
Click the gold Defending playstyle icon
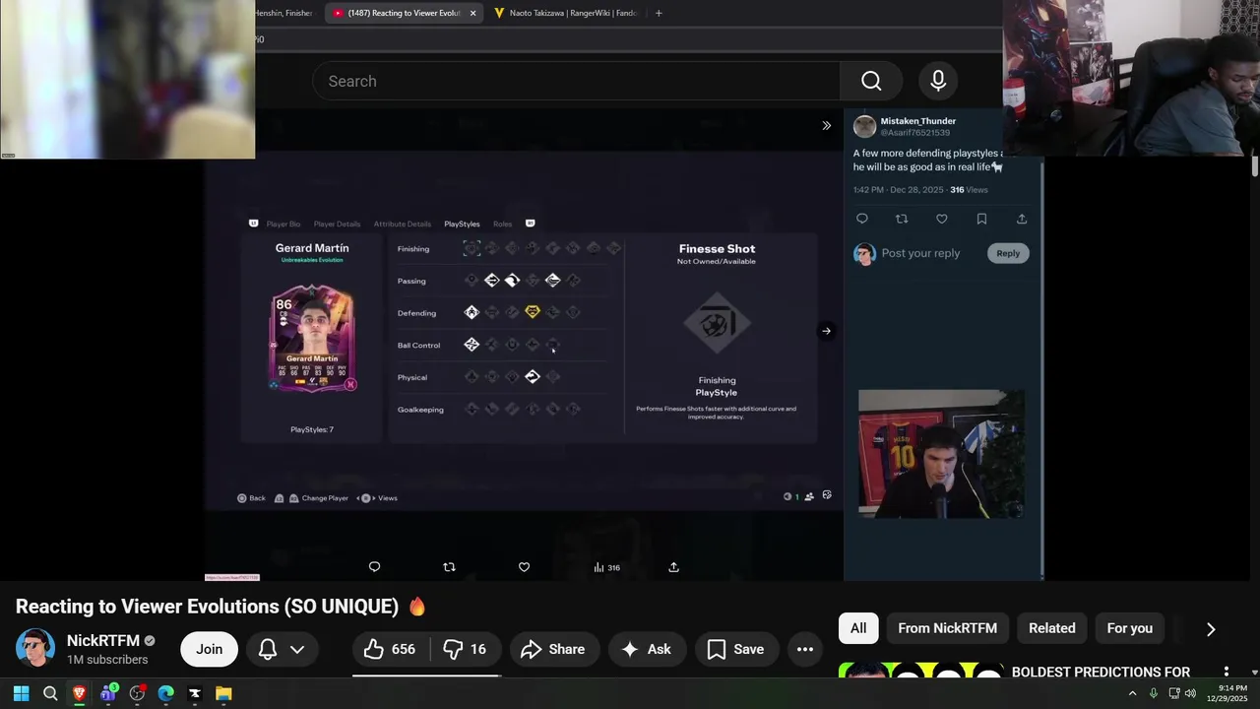click(533, 312)
